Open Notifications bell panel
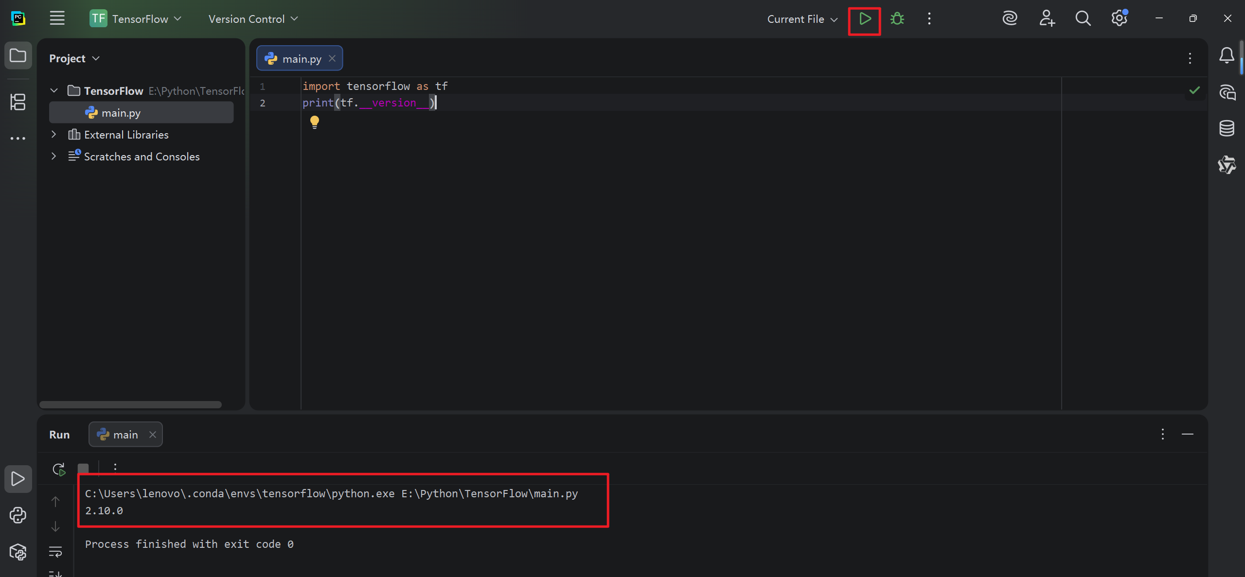The width and height of the screenshot is (1245, 577). [1226, 55]
